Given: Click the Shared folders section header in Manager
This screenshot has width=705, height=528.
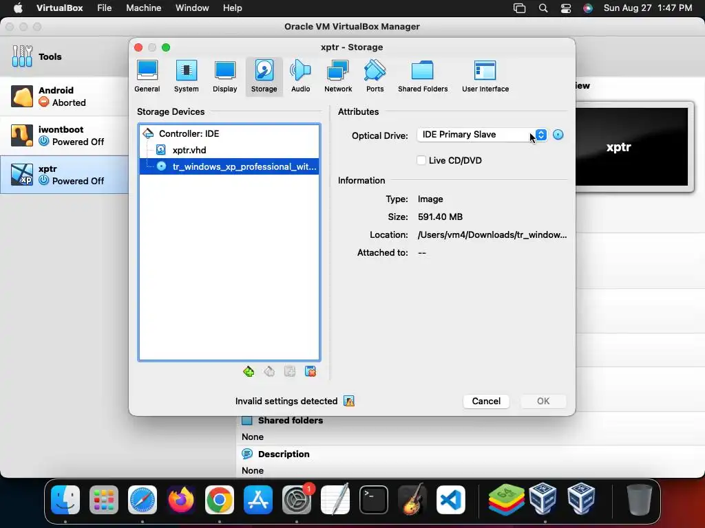Looking at the screenshot, I should 290,420.
